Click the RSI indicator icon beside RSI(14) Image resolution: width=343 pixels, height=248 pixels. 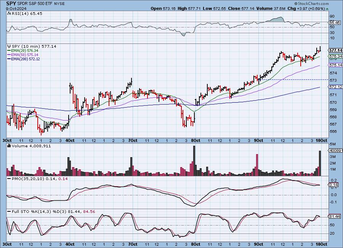[9, 13]
